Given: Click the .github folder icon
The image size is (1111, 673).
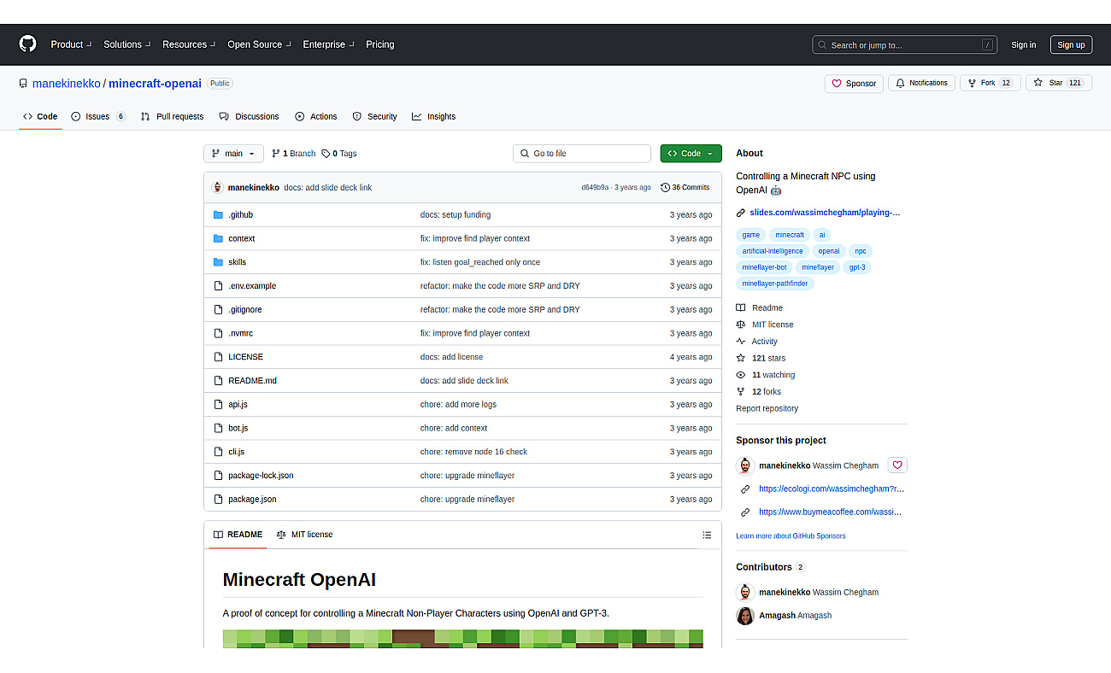Looking at the screenshot, I should click(x=218, y=214).
